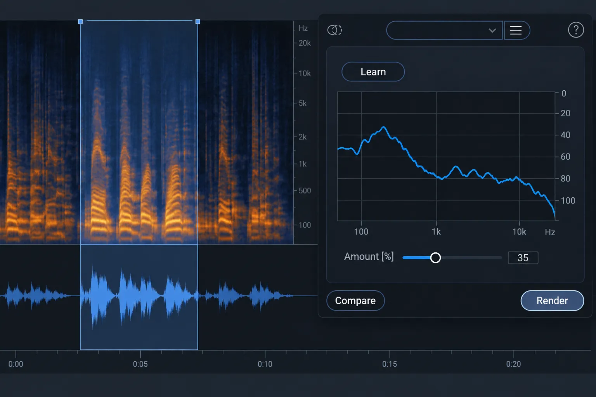Select the right selection handle on spectrogram
The image size is (596, 397).
point(198,22)
